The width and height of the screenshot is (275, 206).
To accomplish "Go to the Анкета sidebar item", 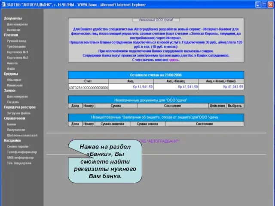I will click(x=12, y=63).
